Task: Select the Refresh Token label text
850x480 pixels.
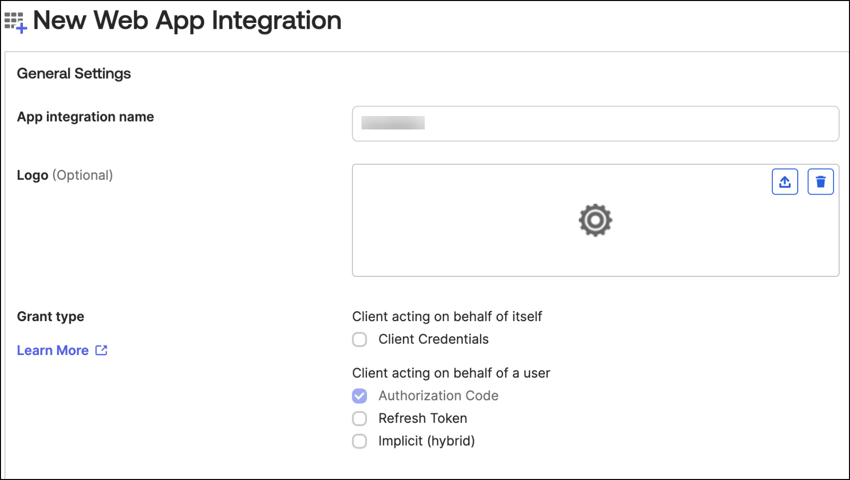Action: click(x=422, y=419)
